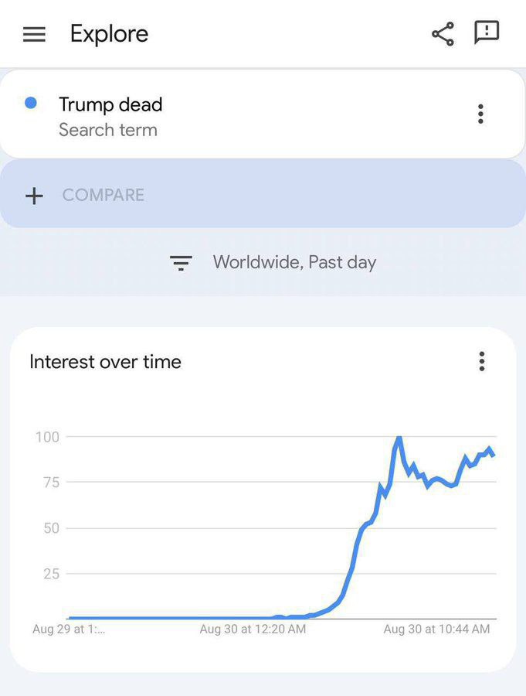Click the plus icon beside COMPARE
Image resolution: width=526 pixels, height=696 pixels.
(34, 195)
